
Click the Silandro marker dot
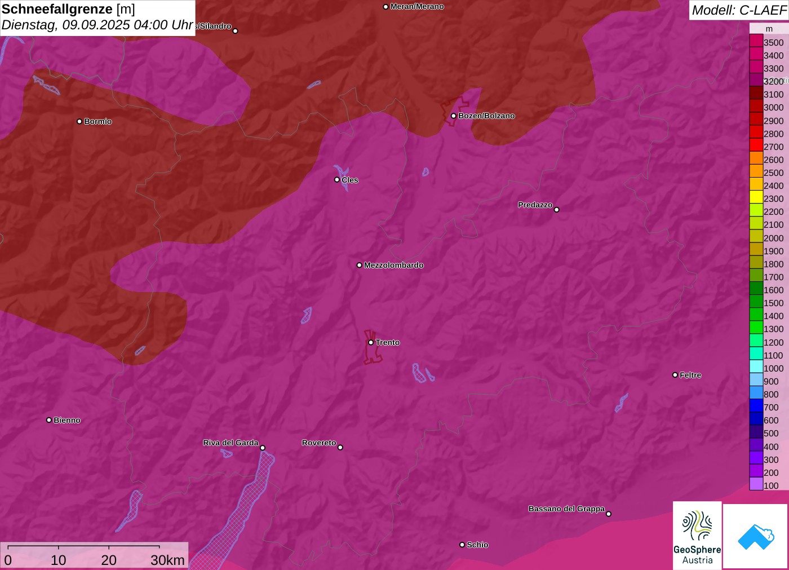pyautogui.click(x=236, y=31)
